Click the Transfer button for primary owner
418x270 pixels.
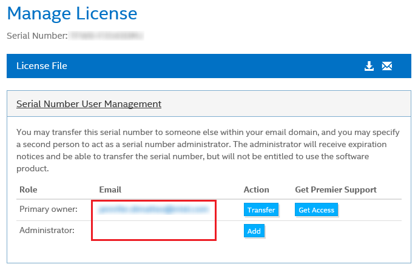click(x=261, y=210)
